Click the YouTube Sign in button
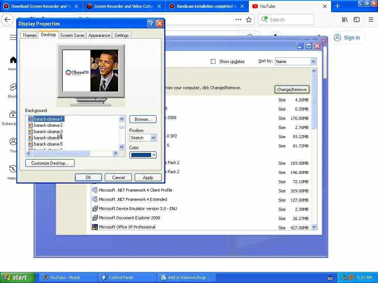Screen dimensions: 378x283 pos(347,38)
